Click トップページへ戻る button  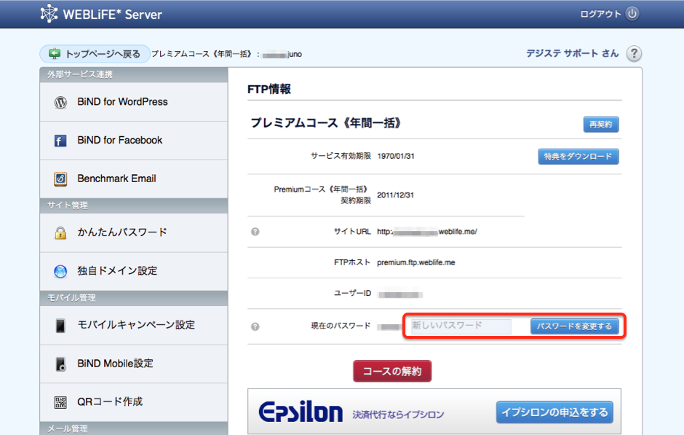coord(95,54)
